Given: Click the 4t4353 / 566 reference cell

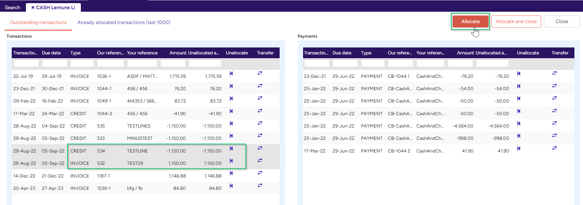Looking at the screenshot, I should (142, 101).
